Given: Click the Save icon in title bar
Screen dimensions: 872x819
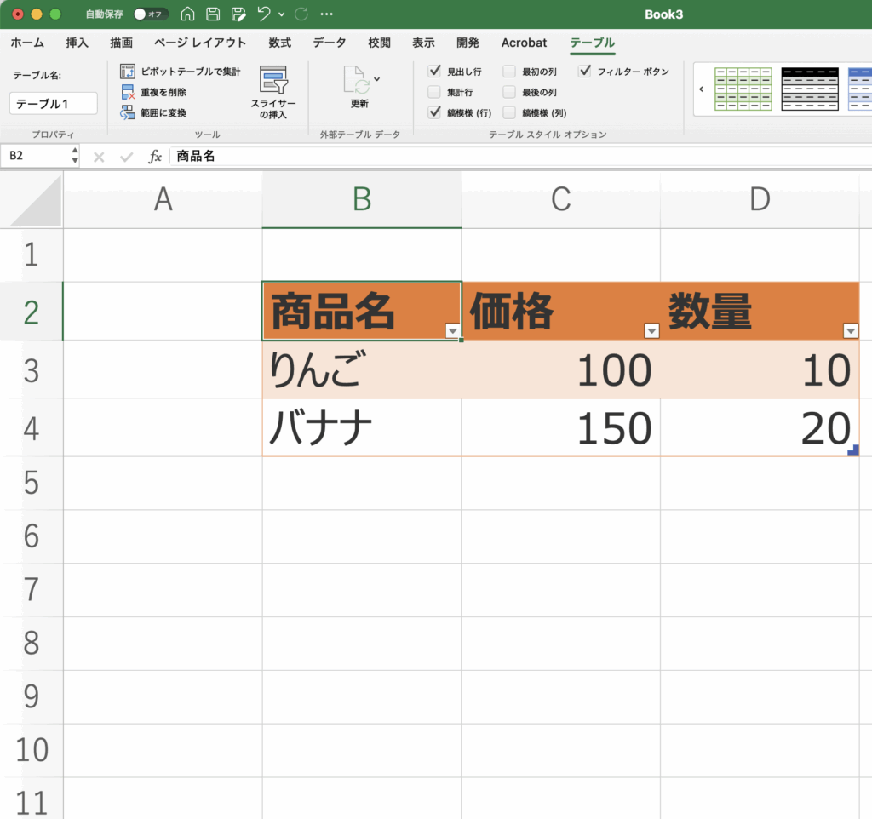Looking at the screenshot, I should click(x=213, y=14).
